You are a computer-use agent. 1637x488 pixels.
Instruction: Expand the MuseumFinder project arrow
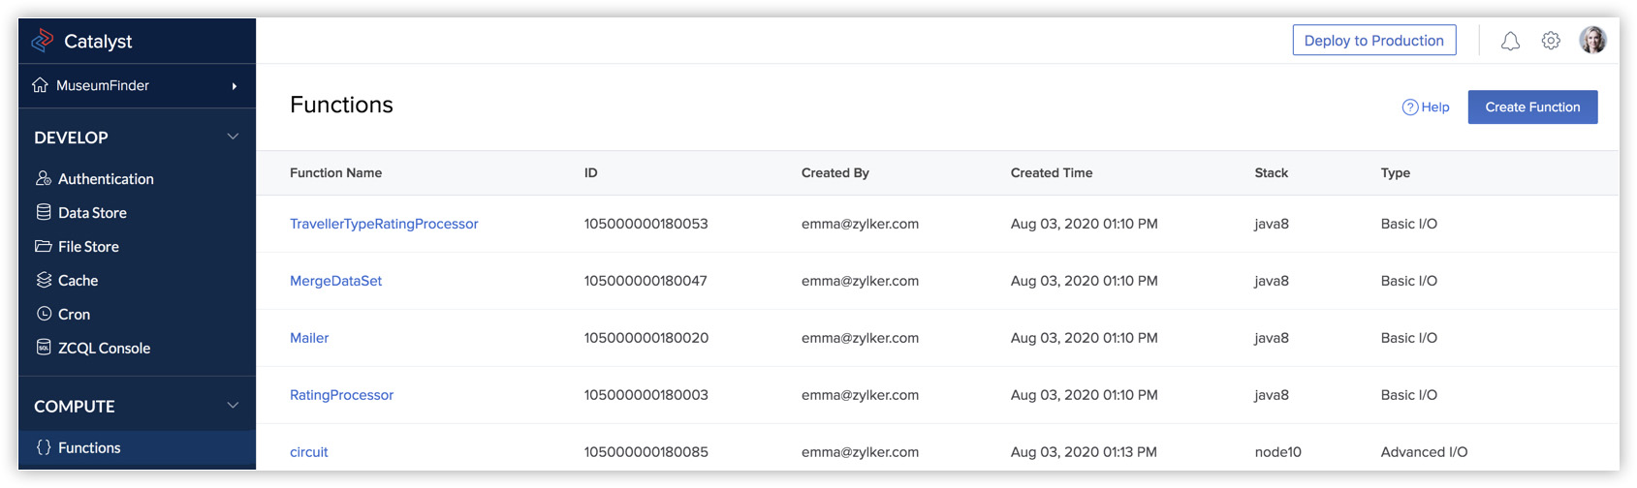point(234,86)
